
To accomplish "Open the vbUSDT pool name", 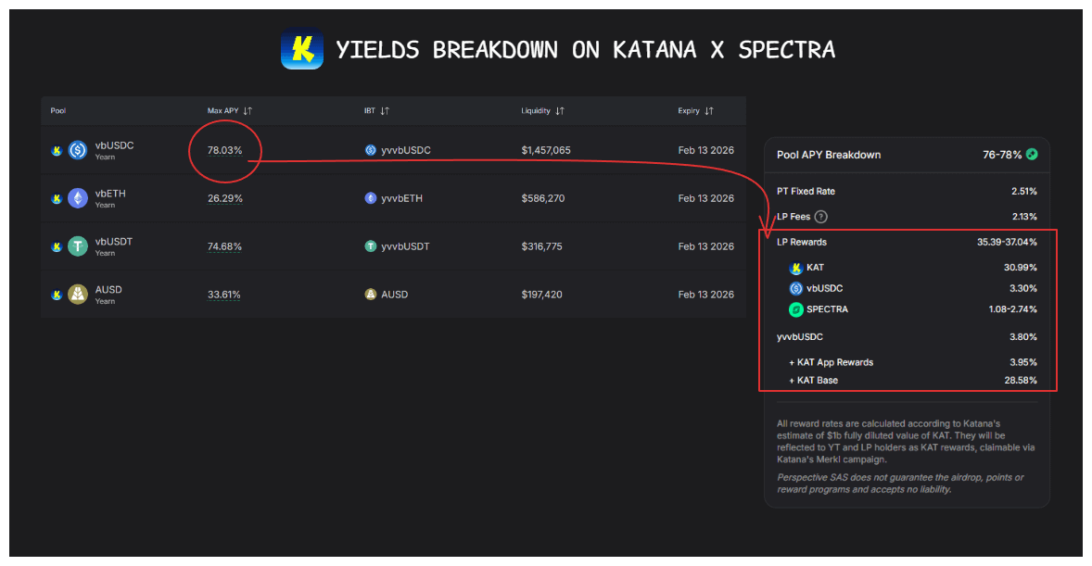I will 113,242.
